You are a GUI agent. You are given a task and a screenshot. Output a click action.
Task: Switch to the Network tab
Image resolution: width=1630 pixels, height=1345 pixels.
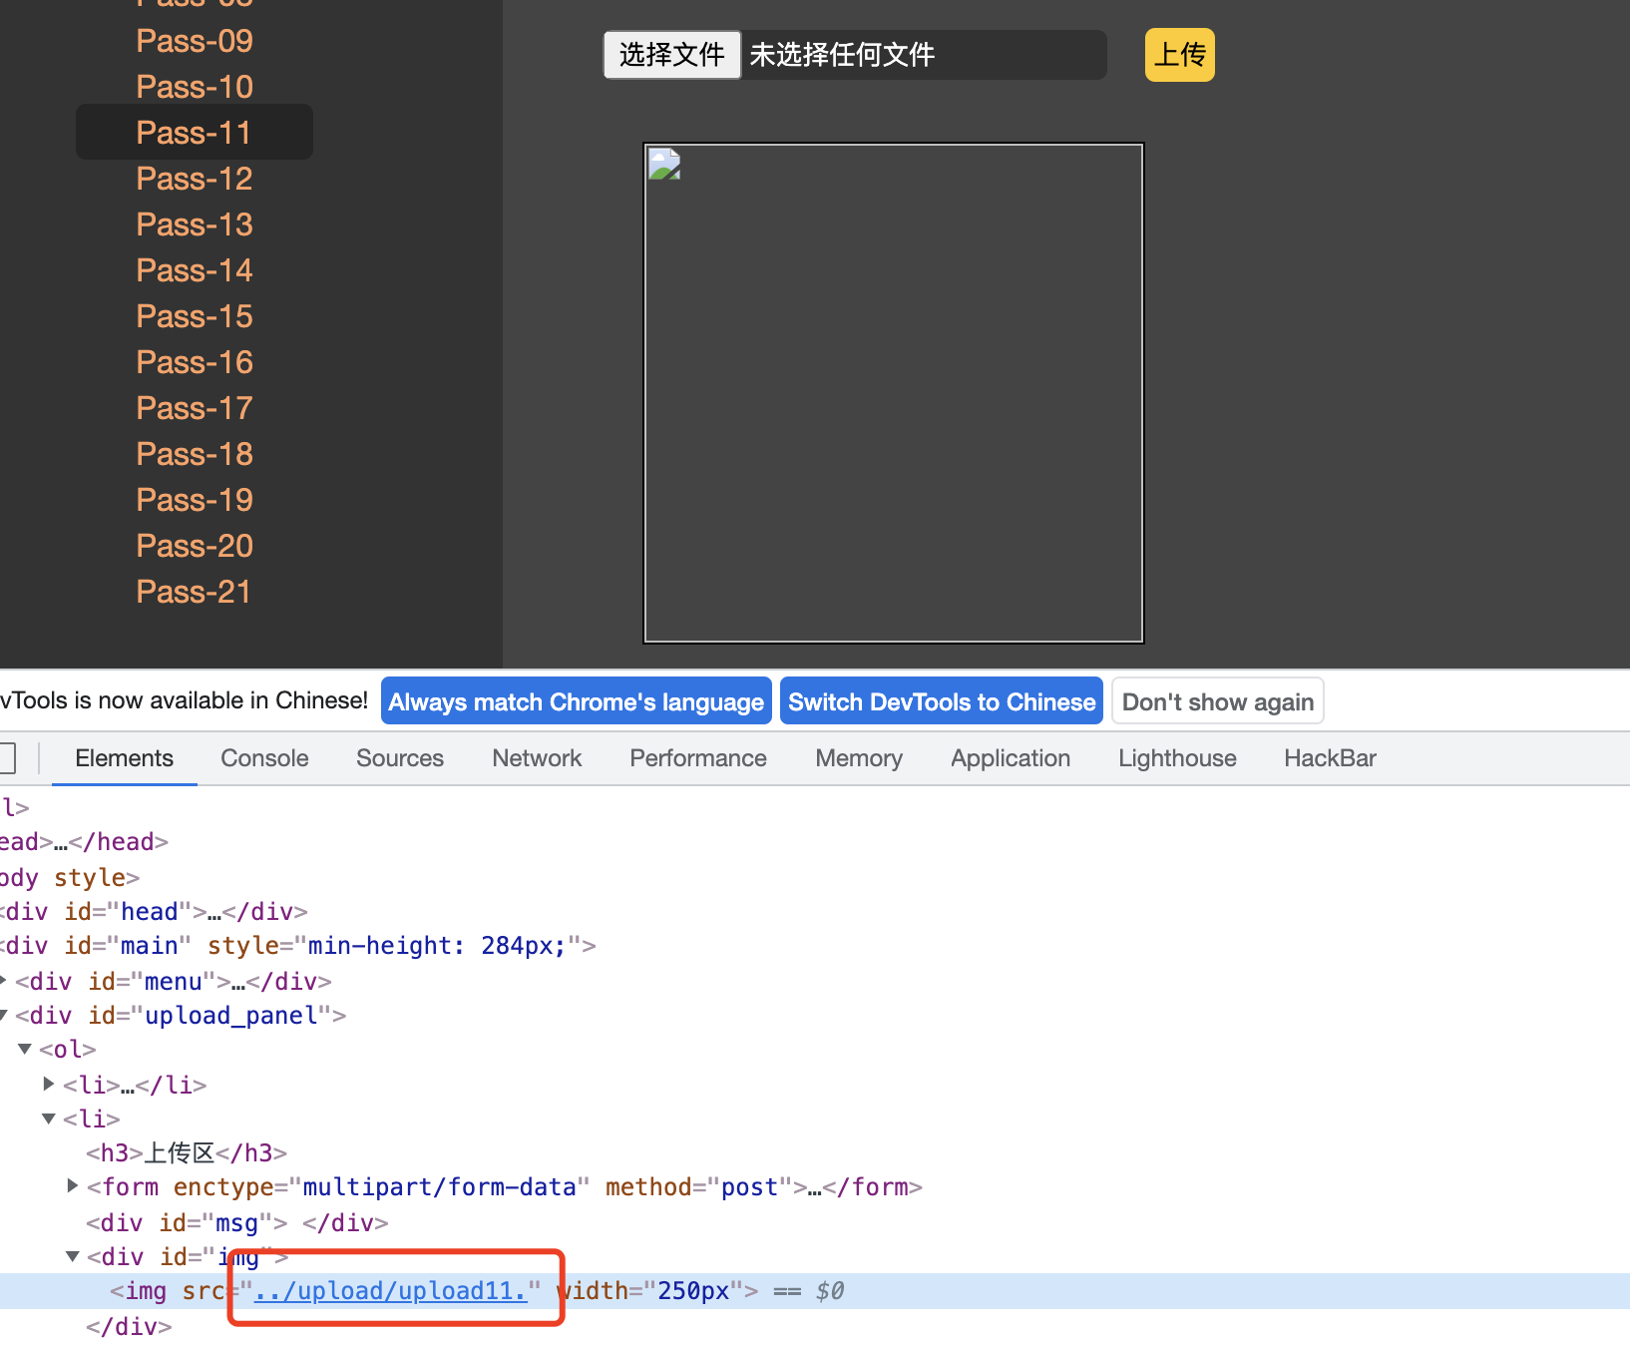537,758
